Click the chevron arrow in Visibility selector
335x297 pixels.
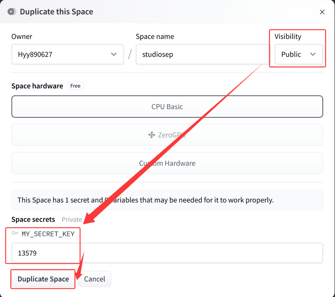click(313, 54)
